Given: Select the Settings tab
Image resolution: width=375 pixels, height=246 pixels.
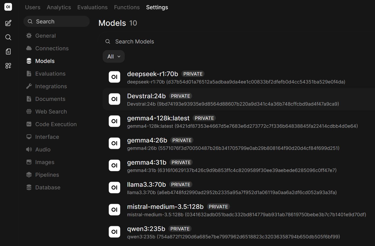Looking at the screenshot, I should pos(157,7).
